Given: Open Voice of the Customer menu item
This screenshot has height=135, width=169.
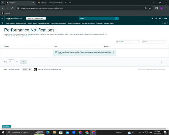Looking at the screenshot, I should [74, 23].
